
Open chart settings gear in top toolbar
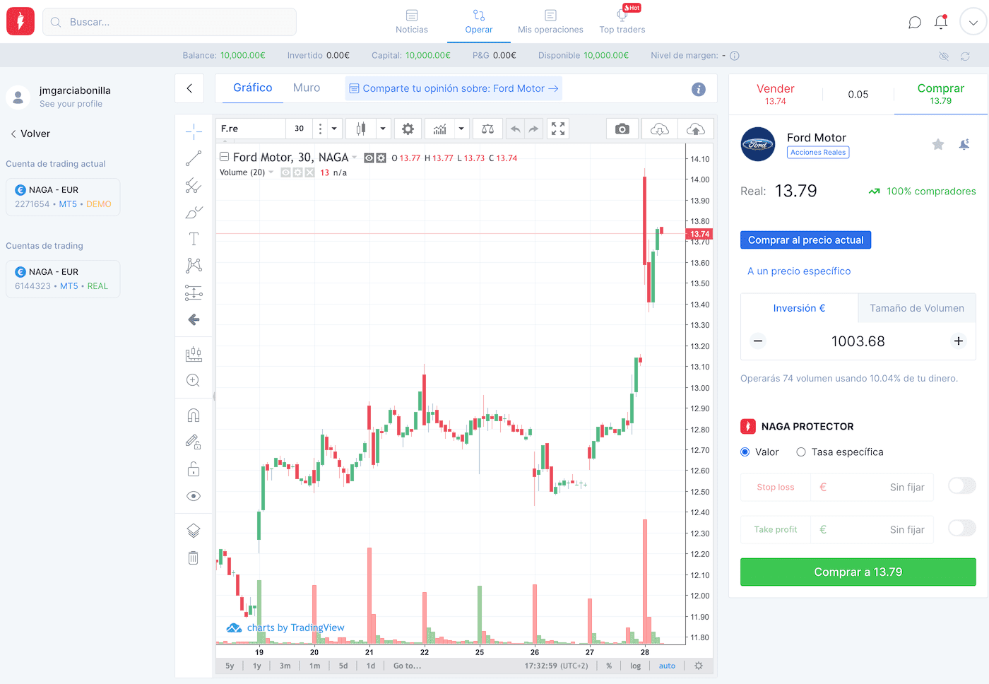tap(408, 129)
